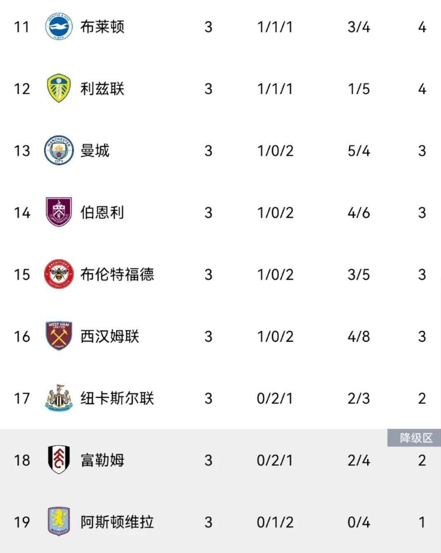This screenshot has height=553, width=441.
Task: Open team page for 布莱顿
Action: (x=102, y=27)
